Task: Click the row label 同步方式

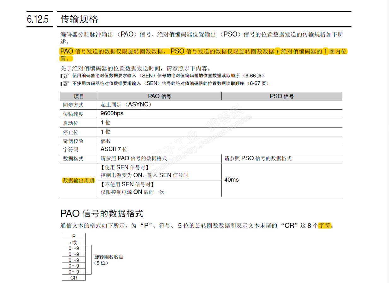Action: tap(73, 105)
